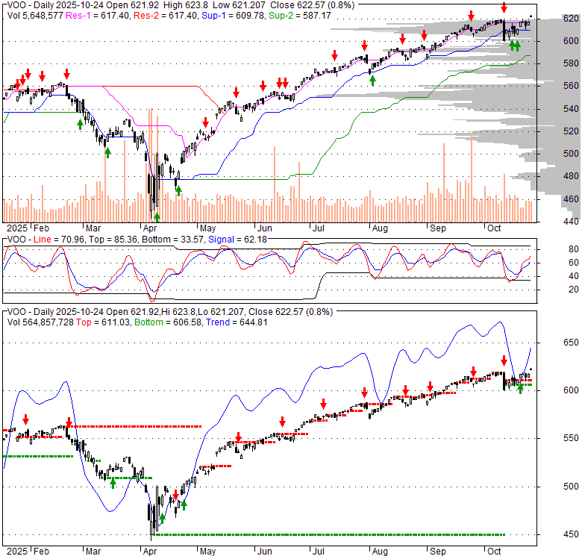Click the 80 level on oscillator axis

(574, 249)
